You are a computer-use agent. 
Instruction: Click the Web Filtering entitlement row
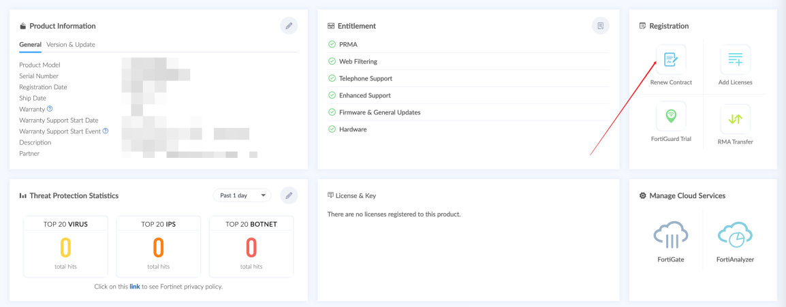pos(358,61)
